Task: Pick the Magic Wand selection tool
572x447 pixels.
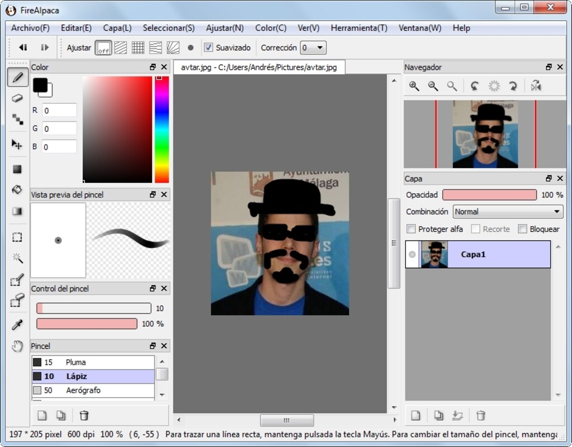Action: [x=17, y=258]
